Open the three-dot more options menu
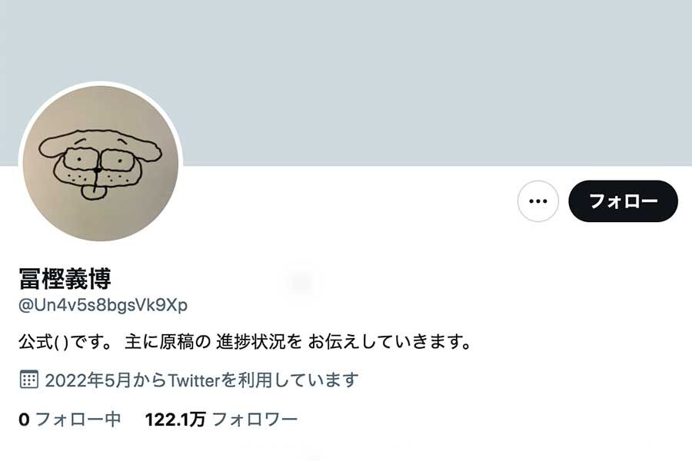692x461 pixels. click(538, 201)
